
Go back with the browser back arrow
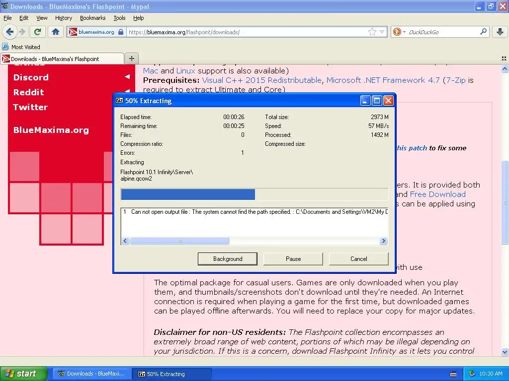pos(10,32)
